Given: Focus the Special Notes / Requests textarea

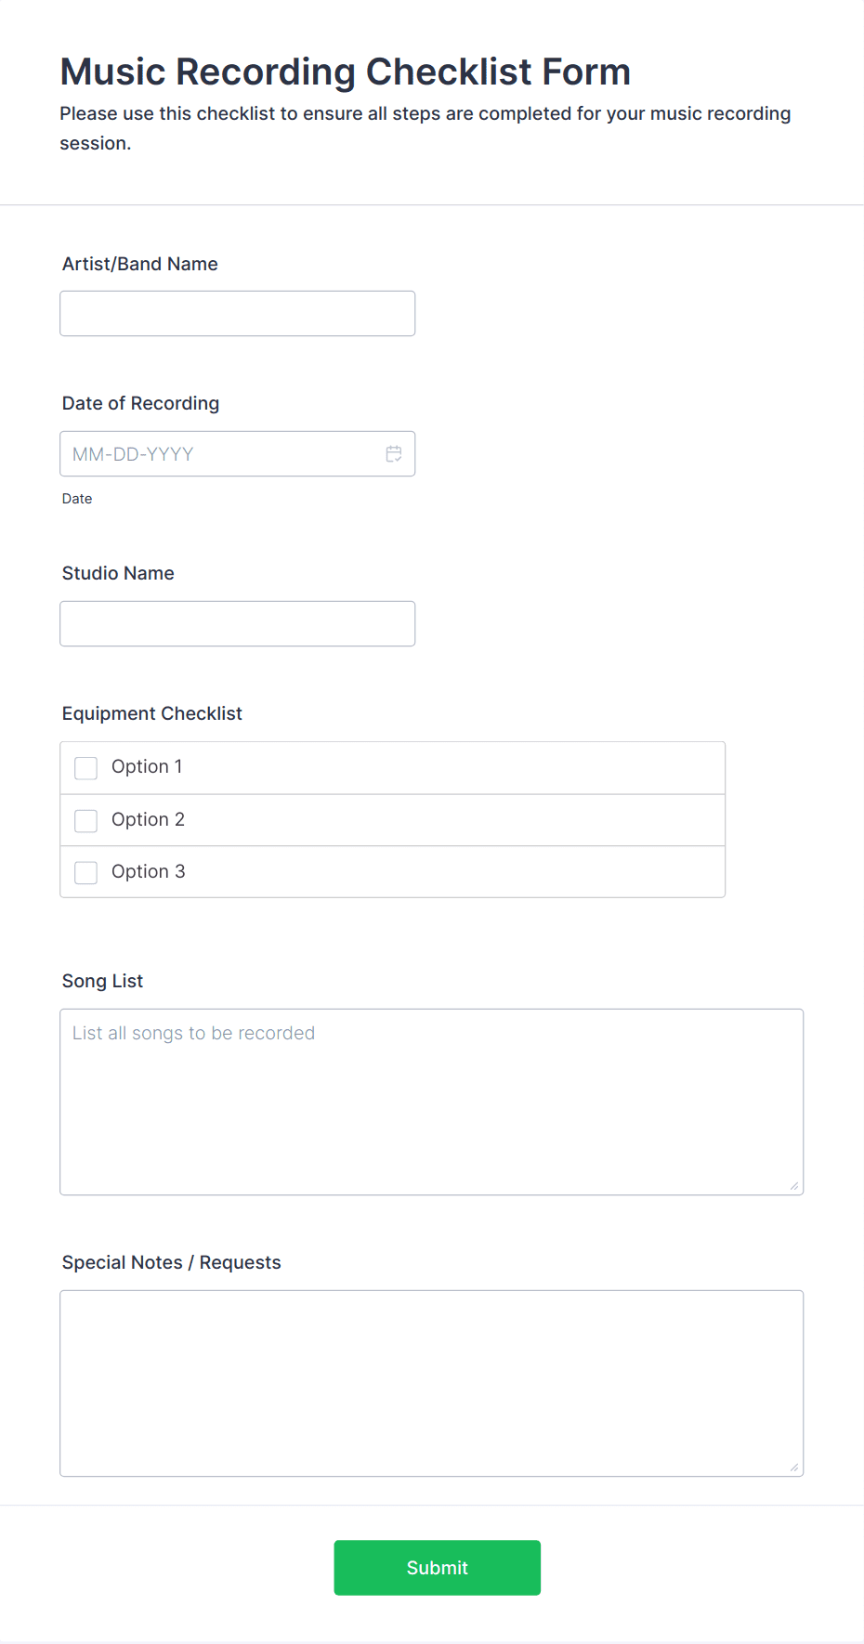Looking at the screenshot, I should click(432, 1384).
